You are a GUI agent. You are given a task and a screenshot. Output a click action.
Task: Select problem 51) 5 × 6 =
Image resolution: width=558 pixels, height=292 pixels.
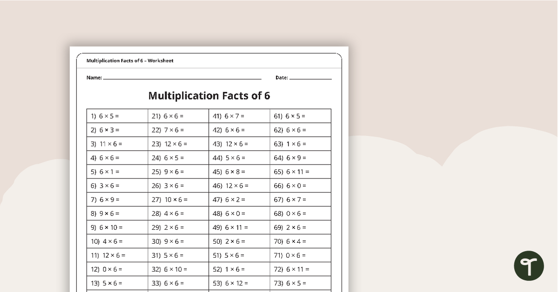(x=229, y=255)
